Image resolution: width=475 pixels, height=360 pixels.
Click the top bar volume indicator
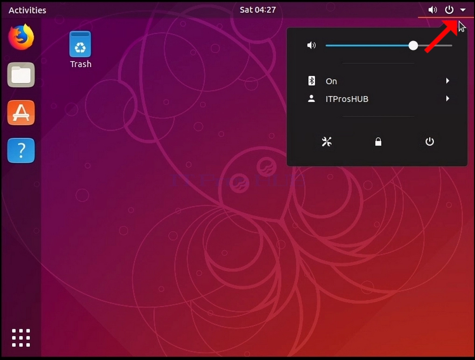coord(432,10)
